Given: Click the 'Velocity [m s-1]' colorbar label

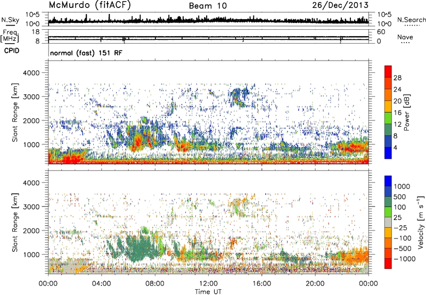Looking at the screenshot, I should point(421,222).
